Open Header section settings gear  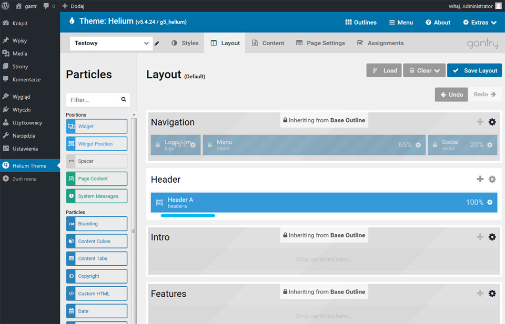(492, 179)
